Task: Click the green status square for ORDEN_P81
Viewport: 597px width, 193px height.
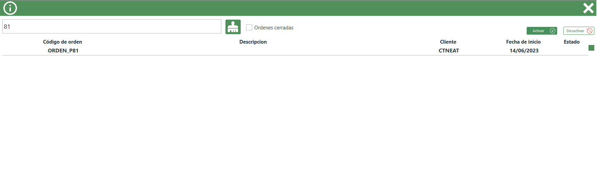Action: coord(591,48)
